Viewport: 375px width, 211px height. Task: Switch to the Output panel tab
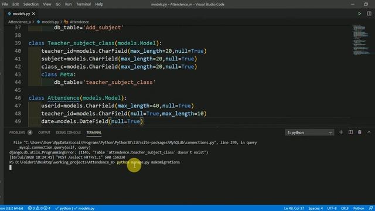(45, 132)
